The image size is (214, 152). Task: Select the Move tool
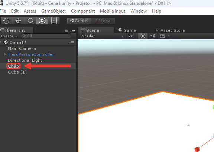coord(18,21)
